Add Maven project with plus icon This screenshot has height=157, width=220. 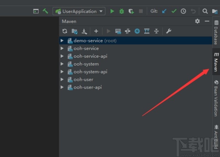tap(96, 31)
